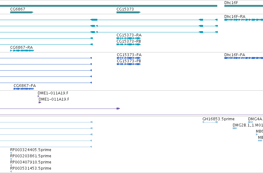Image resolution: width=263 pixels, height=173 pixels.
Task: Select the CG6867-PA blue CDS glyph
Action: click(x=24, y=89)
